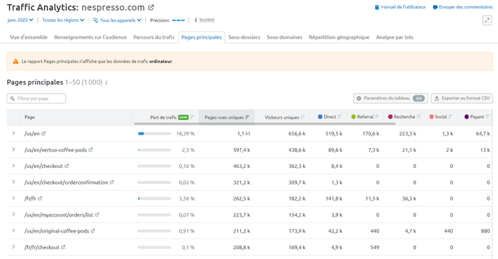This screenshot has width=498, height=259.
Task: Expand the /fr/fr row
Action: tap(13, 198)
